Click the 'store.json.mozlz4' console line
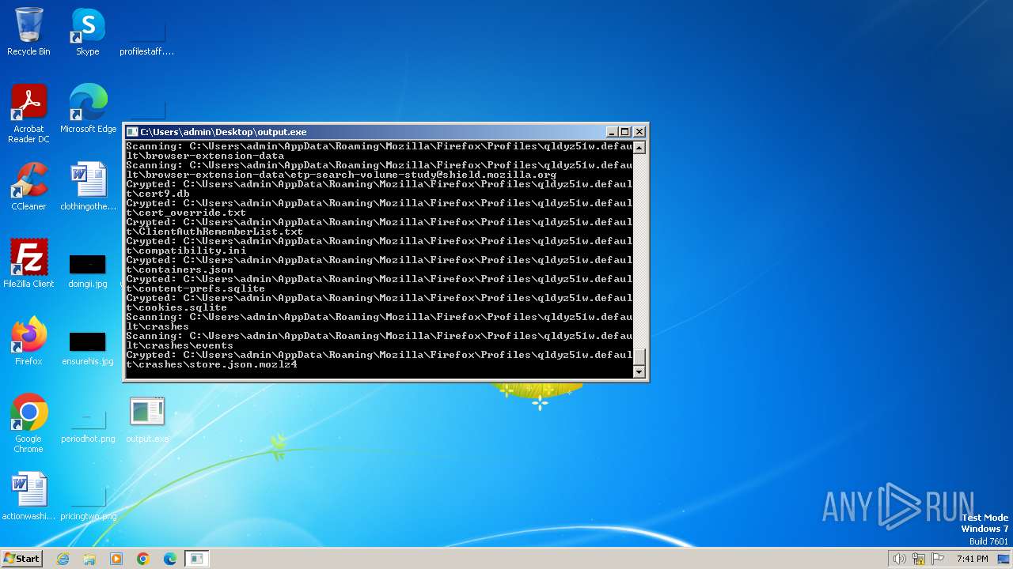Screen dimensions: 1013x569 pos(379,360)
